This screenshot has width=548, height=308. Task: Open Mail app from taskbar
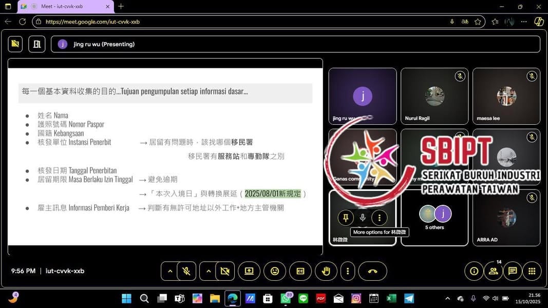point(338,299)
